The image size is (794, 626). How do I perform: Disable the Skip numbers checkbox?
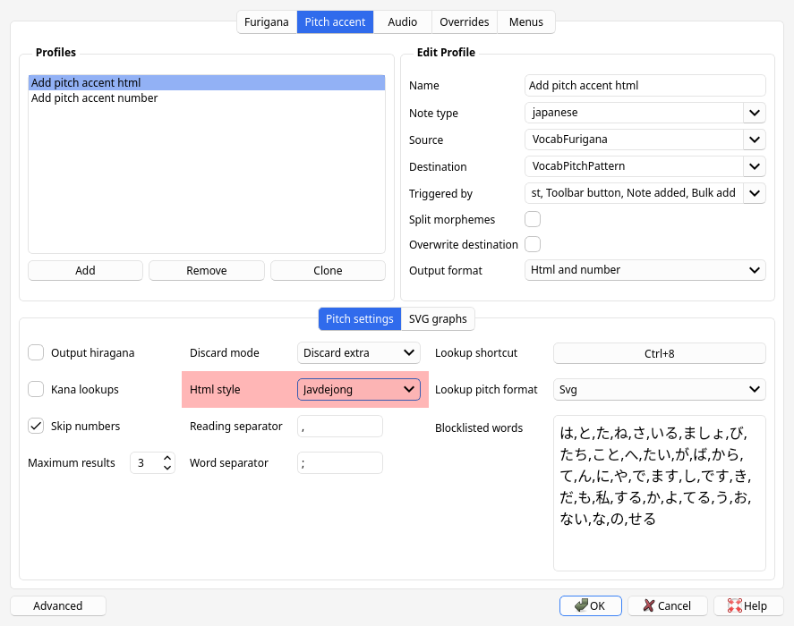[x=36, y=426]
